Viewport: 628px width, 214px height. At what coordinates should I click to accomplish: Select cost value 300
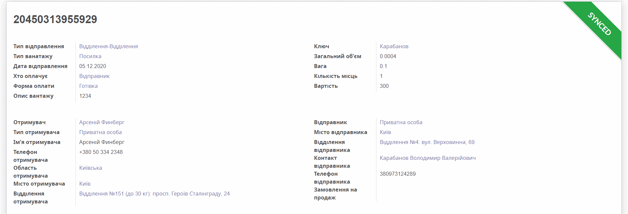[x=384, y=86]
